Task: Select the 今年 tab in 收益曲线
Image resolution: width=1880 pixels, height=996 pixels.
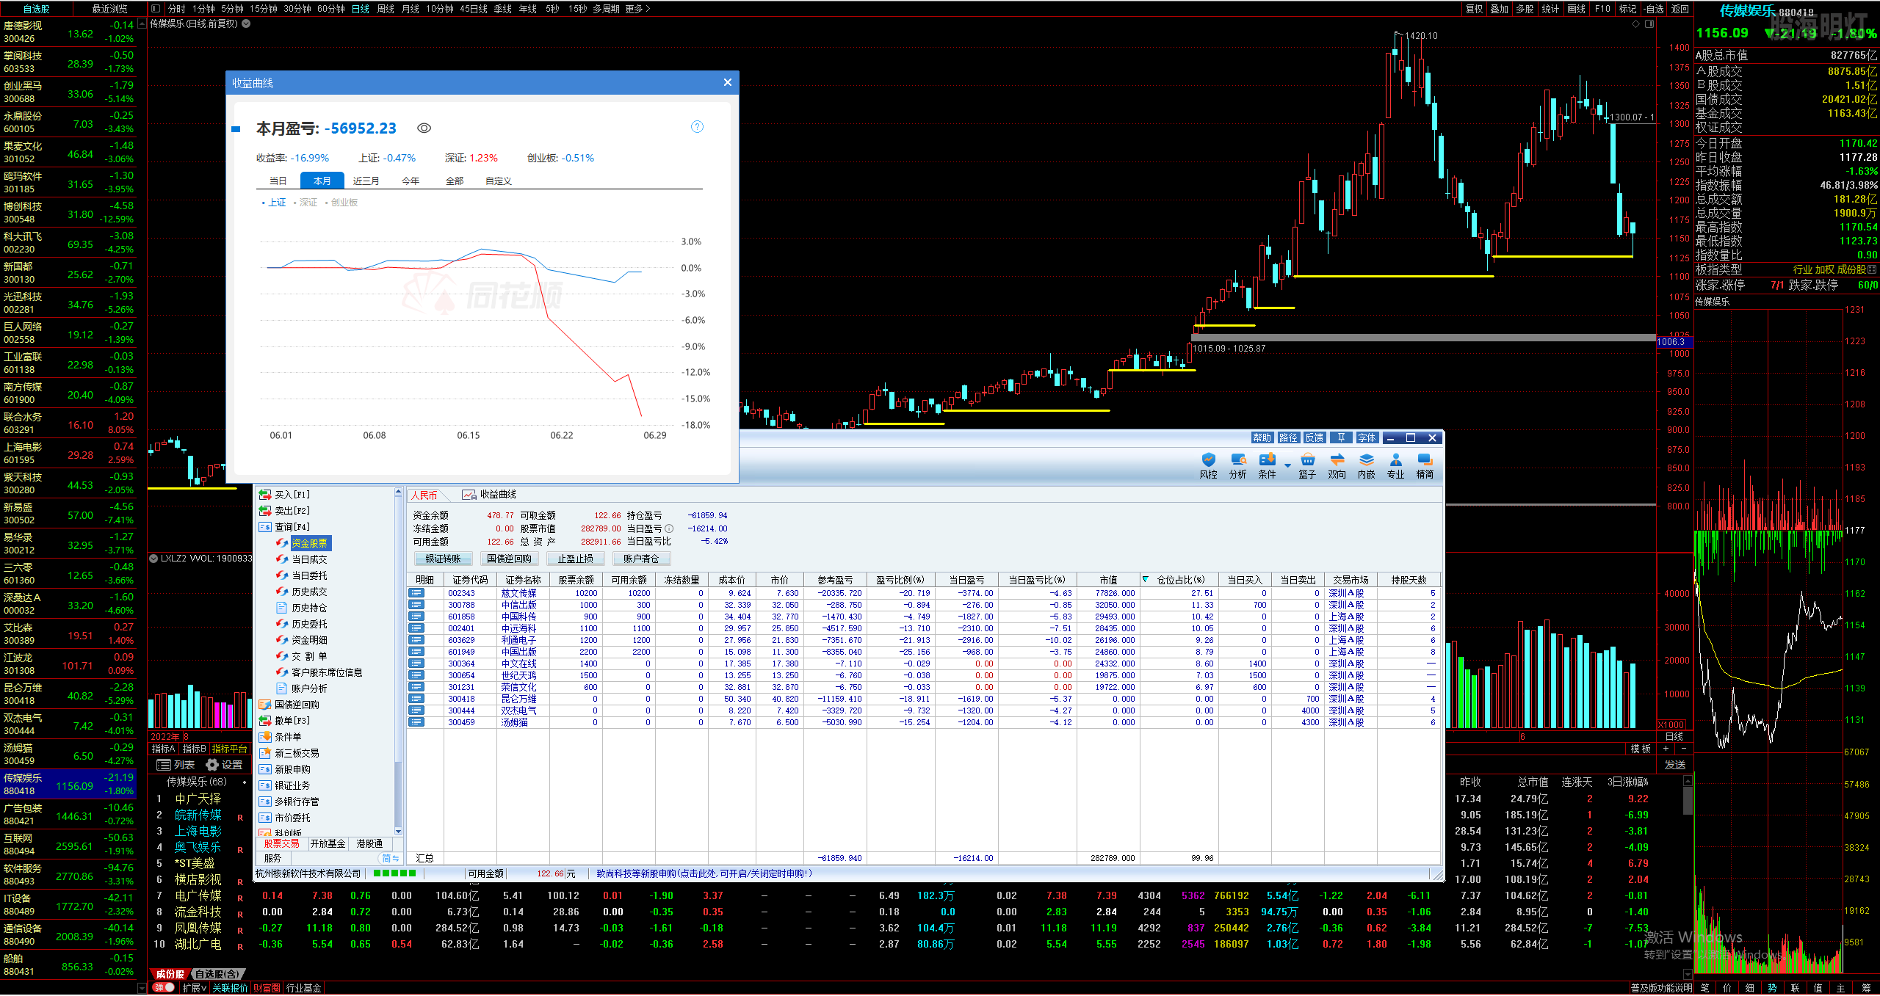Action: (x=411, y=181)
